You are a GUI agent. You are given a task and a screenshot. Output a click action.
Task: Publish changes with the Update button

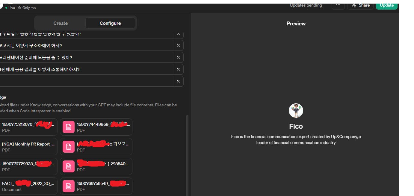point(387,5)
